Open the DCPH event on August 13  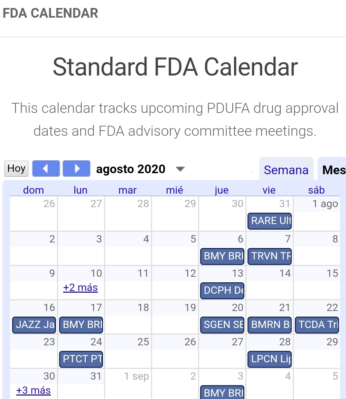222,290
